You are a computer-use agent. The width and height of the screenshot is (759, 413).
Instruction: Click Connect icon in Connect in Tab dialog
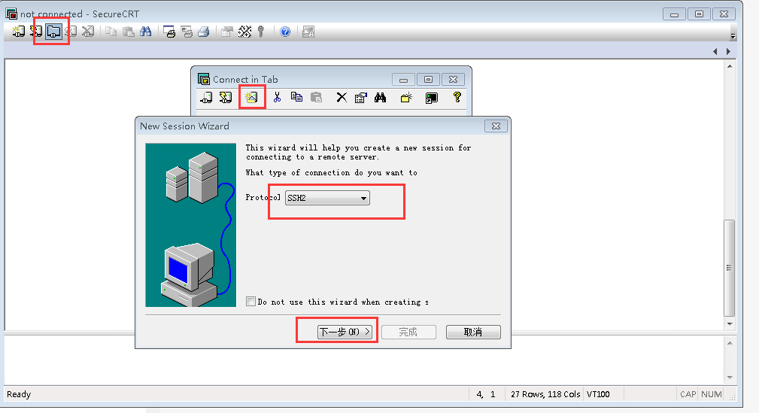coord(207,97)
